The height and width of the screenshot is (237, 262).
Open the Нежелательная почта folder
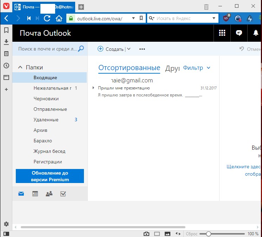pyautogui.click(x=50, y=88)
